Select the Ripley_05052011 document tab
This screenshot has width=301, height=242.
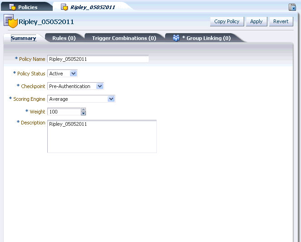coord(92,7)
